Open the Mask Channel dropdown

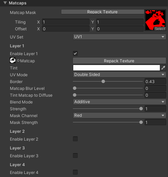[119, 115]
